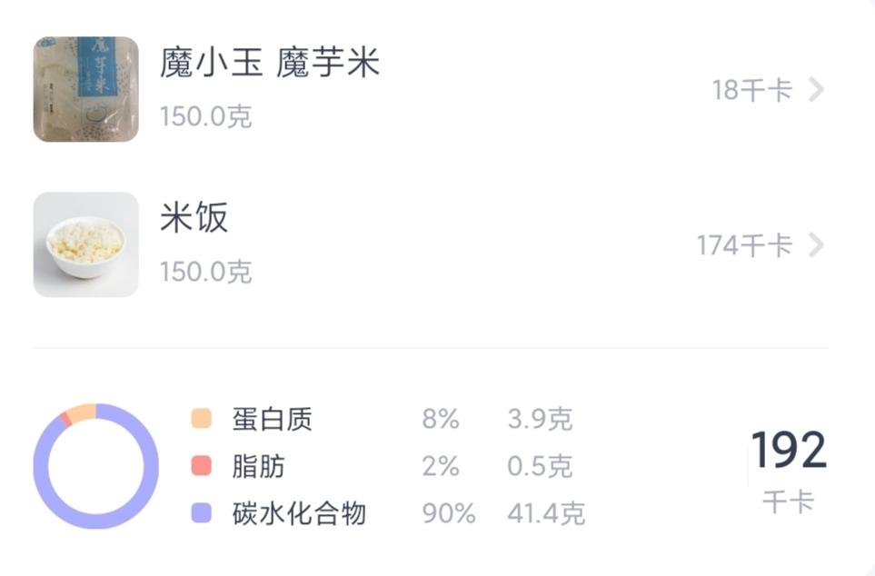
Task: Select the 150.0克 weight of 米饭
Action: [x=207, y=273]
